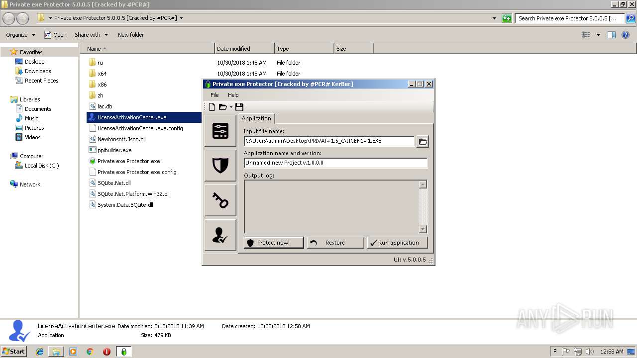Sort by the Size column header
Screen dimensions: 637x358
(x=354, y=49)
